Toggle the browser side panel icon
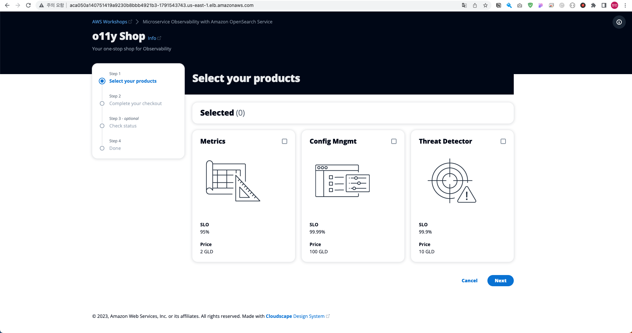 coord(604,5)
